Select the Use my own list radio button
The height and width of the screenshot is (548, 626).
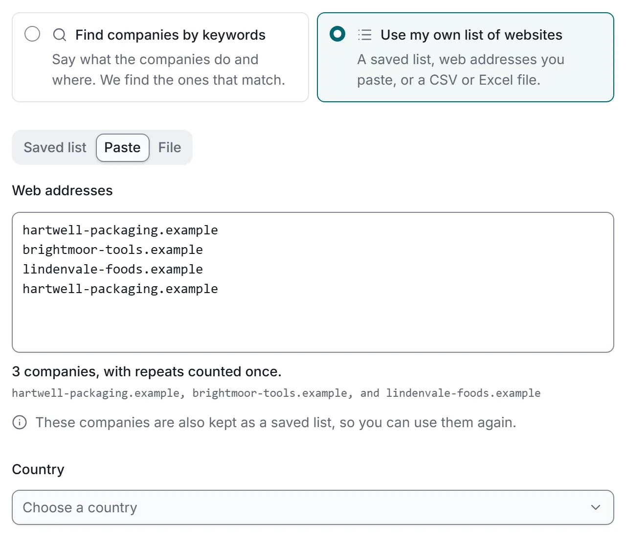[x=337, y=34]
